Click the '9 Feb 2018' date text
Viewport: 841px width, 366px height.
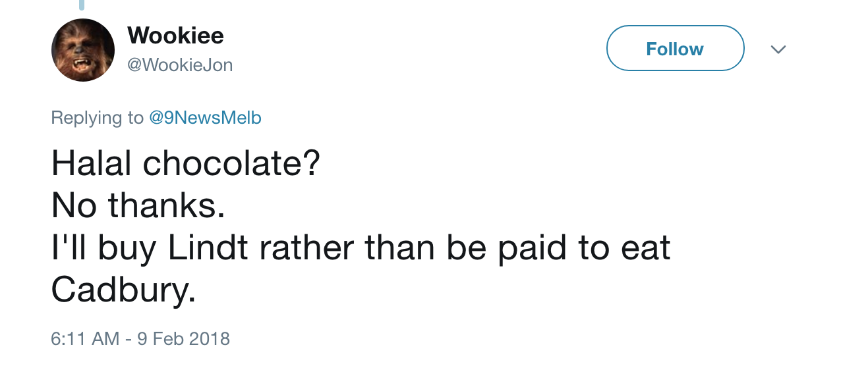click(x=183, y=339)
